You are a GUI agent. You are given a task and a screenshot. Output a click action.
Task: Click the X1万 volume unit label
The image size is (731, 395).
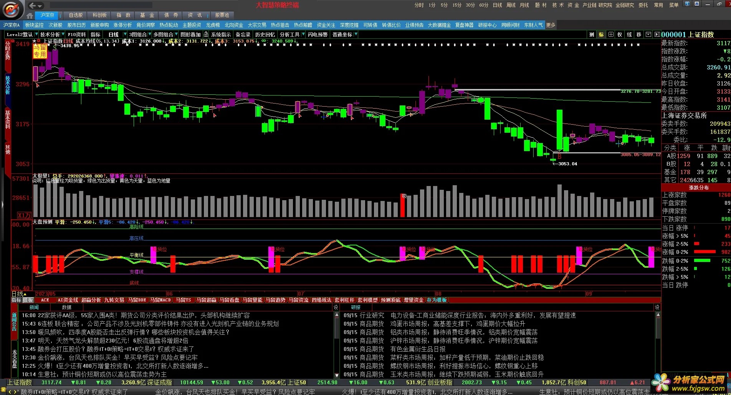(x=24, y=215)
